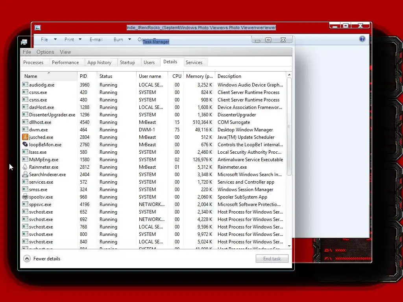This screenshot has width=403, height=302.
Task: Click the Rainmeter.exe droplet icon
Action: coord(25,167)
